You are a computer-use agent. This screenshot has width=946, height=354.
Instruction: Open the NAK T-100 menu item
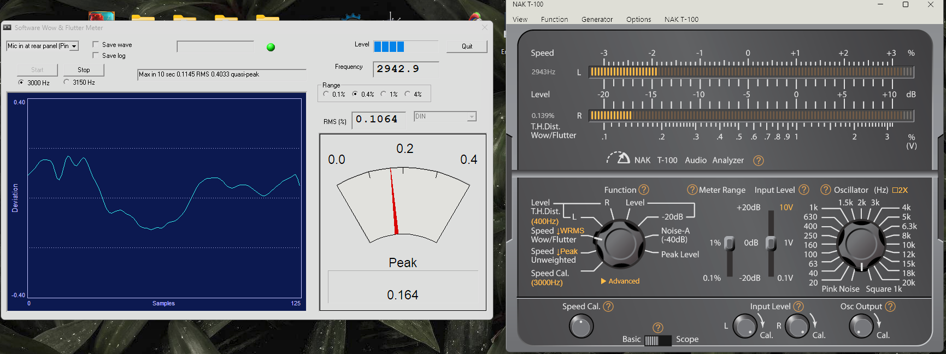(x=681, y=19)
